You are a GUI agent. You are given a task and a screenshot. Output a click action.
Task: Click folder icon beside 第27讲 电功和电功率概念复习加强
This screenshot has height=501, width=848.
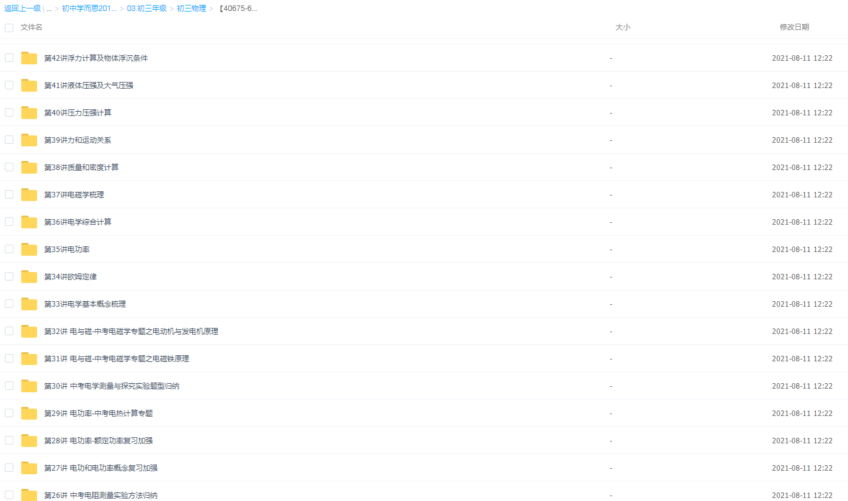(29, 468)
